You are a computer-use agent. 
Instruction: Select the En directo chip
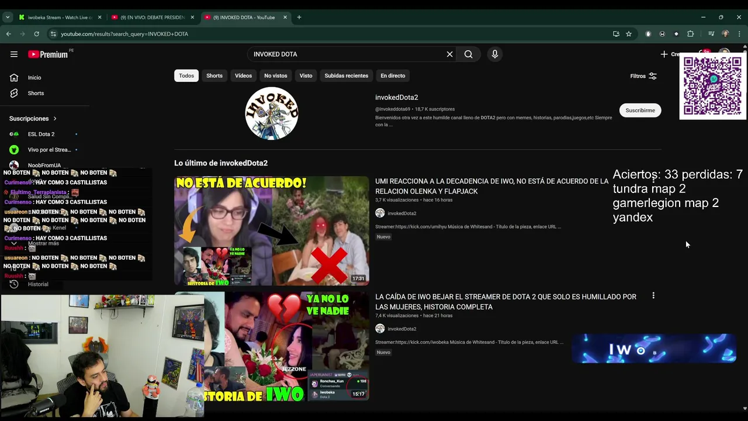pyautogui.click(x=393, y=75)
